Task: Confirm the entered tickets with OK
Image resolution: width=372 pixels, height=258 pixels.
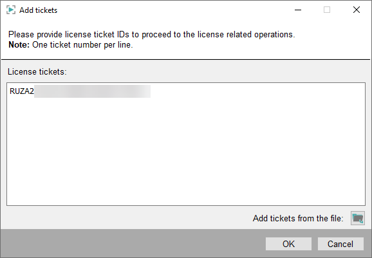Action: [288, 244]
